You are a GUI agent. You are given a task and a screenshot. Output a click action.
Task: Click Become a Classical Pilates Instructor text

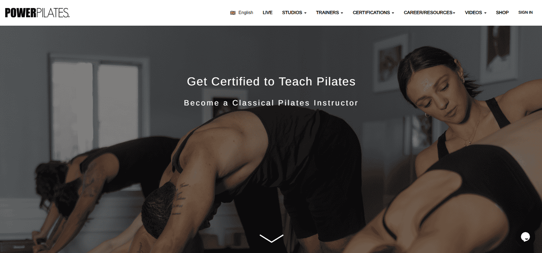[x=271, y=103]
